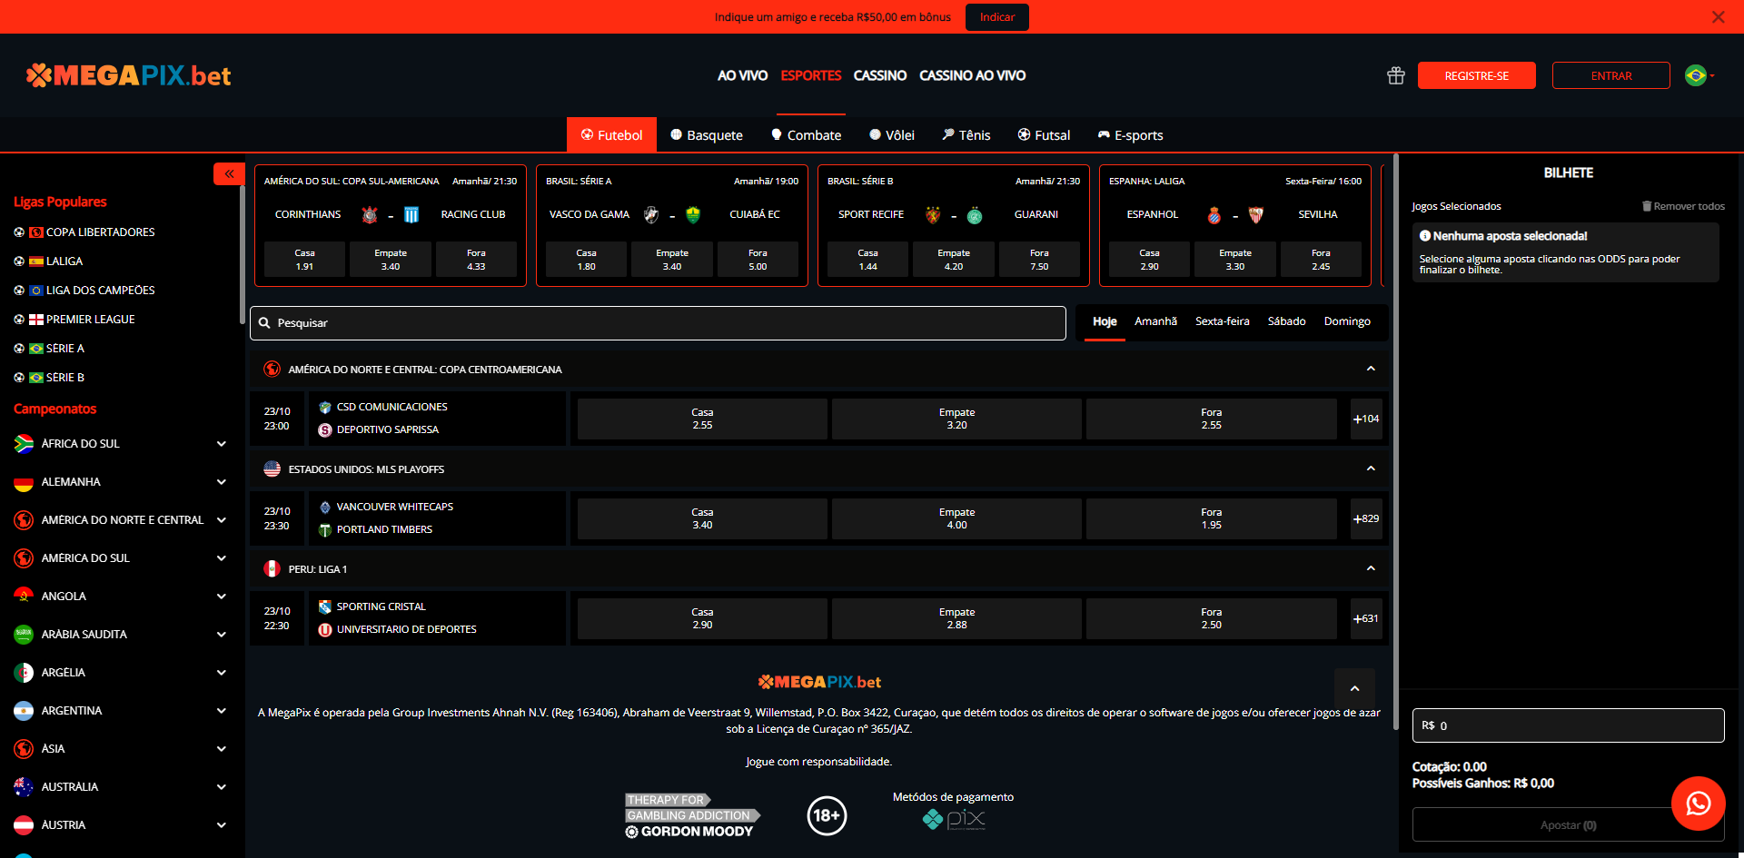This screenshot has height=858, width=1744.
Task: Click the REGISTRE-SE button
Action: [1476, 75]
